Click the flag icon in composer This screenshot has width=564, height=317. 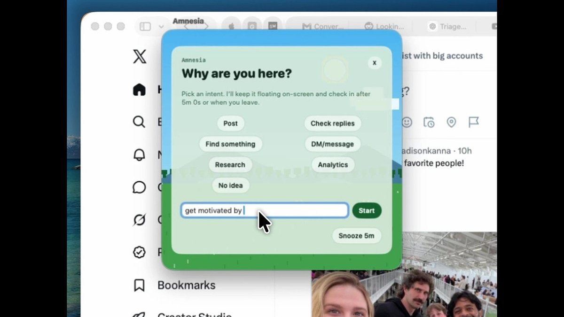coord(474,123)
